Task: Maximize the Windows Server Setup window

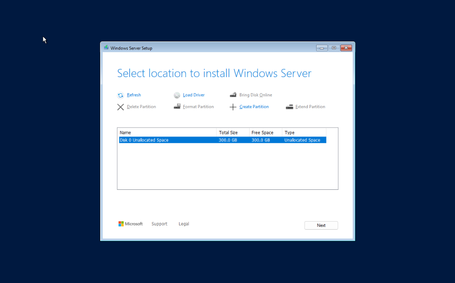Action: coord(334,48)
